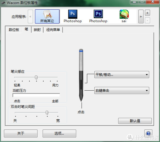Select the first Photoshop application icon
This screenshot has height=142, width=160.
click(73, 17)
